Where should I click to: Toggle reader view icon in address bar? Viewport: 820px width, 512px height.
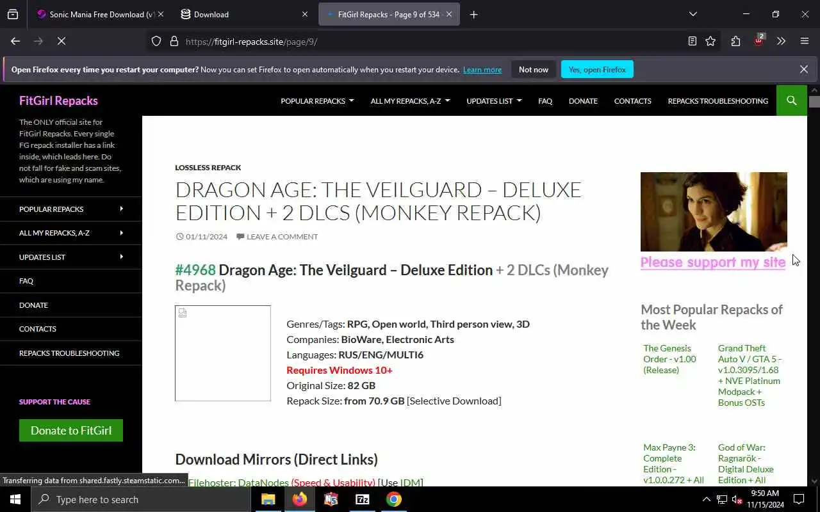point(693,41)
